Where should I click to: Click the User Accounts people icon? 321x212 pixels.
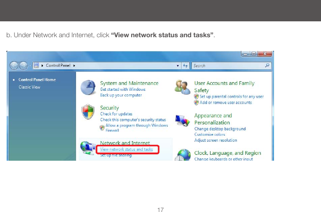182,87
